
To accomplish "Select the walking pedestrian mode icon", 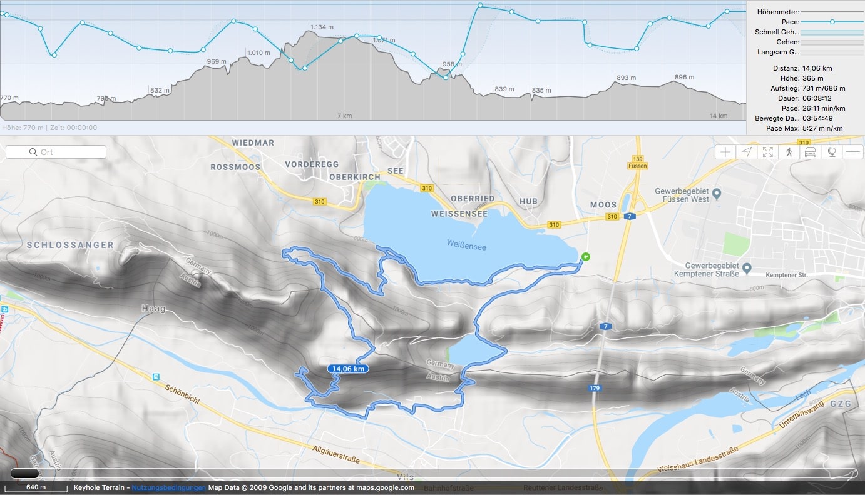I will [789, 152].
